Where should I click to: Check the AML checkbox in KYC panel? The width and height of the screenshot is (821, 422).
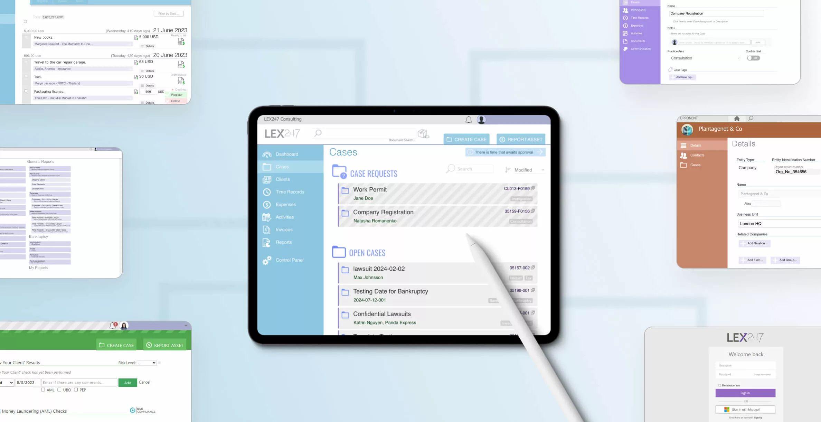point(43,389)
